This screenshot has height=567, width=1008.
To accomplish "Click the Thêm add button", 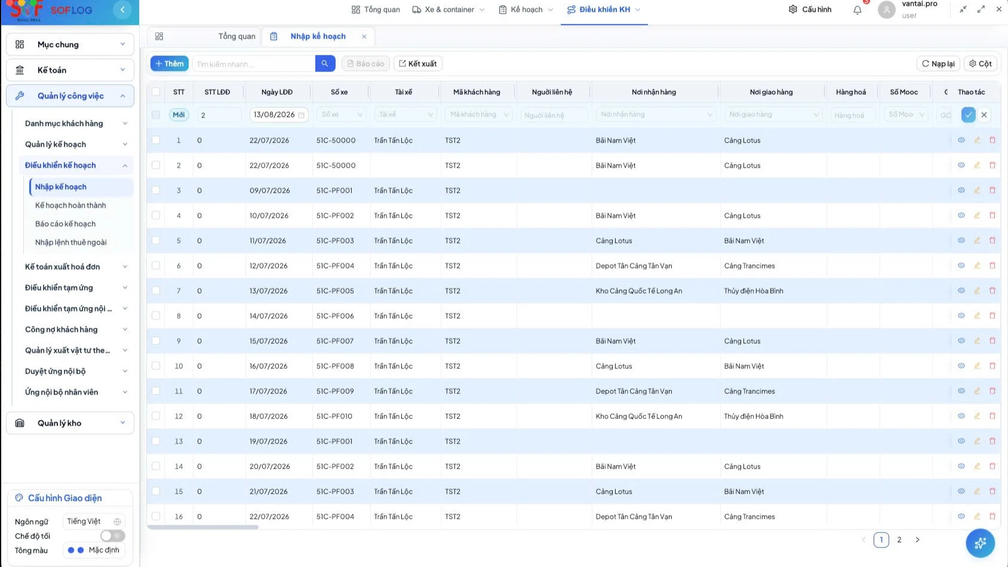I will click(x=170, y=63).
